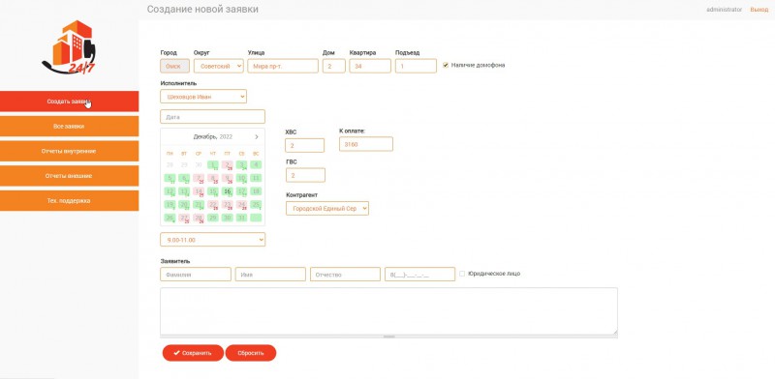Select December 25 in calendar
Image resolution: width=775 pixels, height=379 pixels.
point(256,204)
